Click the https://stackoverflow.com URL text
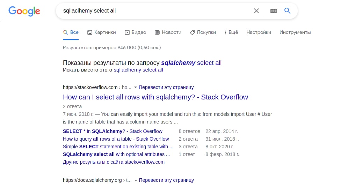The image size is (355, 186). coord(90,87)
